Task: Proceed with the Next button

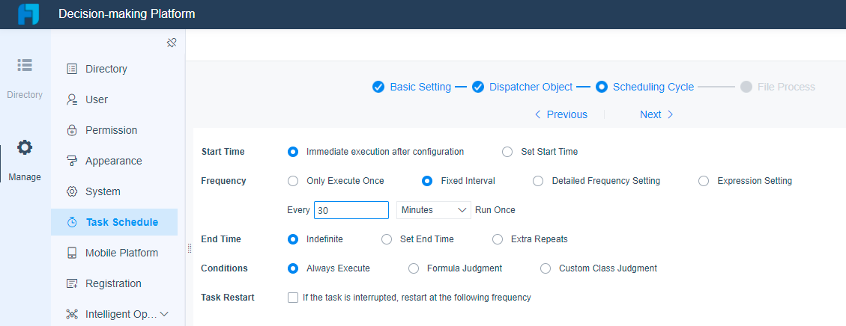Action: (x=656, y=114)
